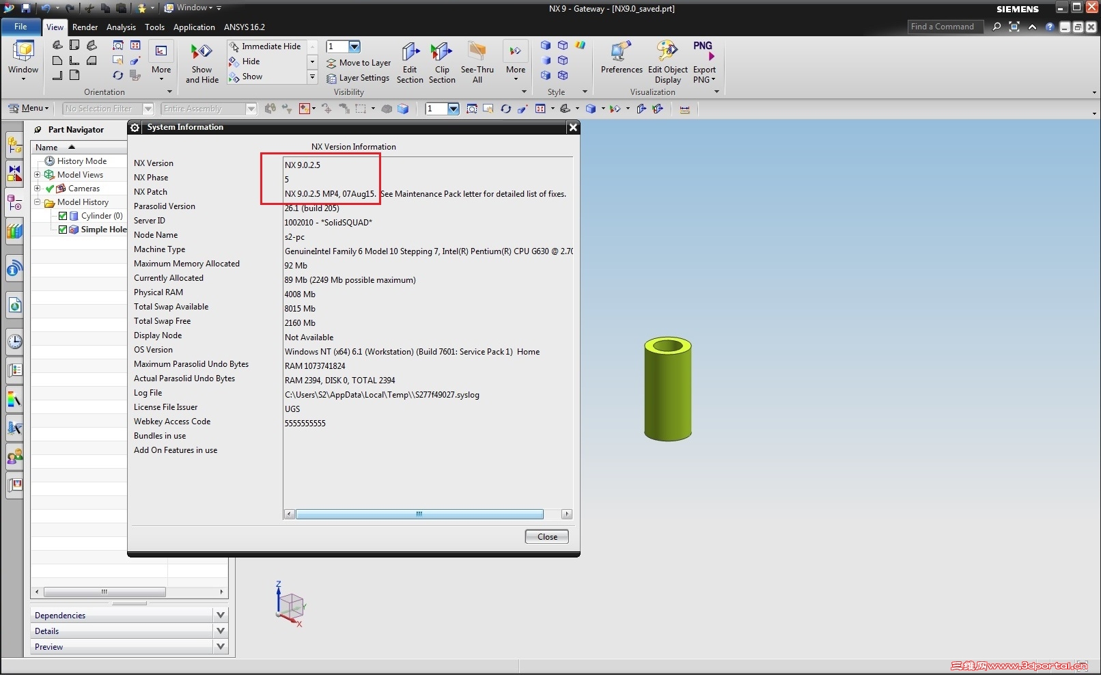Image resolution: width=1101 pixels, height=675 pixels.
Task: Expand the Model Views tree node
Action: [x=38, y=175]
